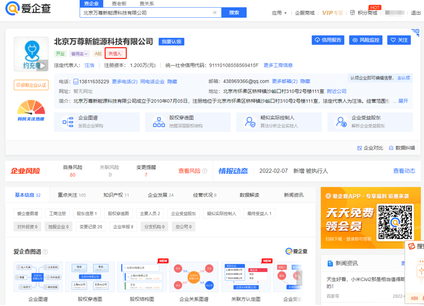Click the 失信人 tag
424x306 pixels.
click(x=115, y=54)
